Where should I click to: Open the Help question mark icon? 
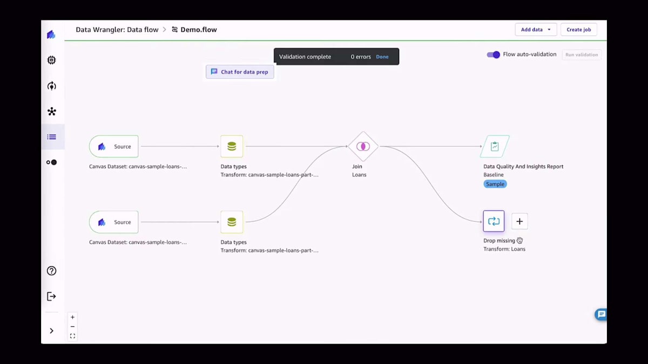tap(51, 271)
